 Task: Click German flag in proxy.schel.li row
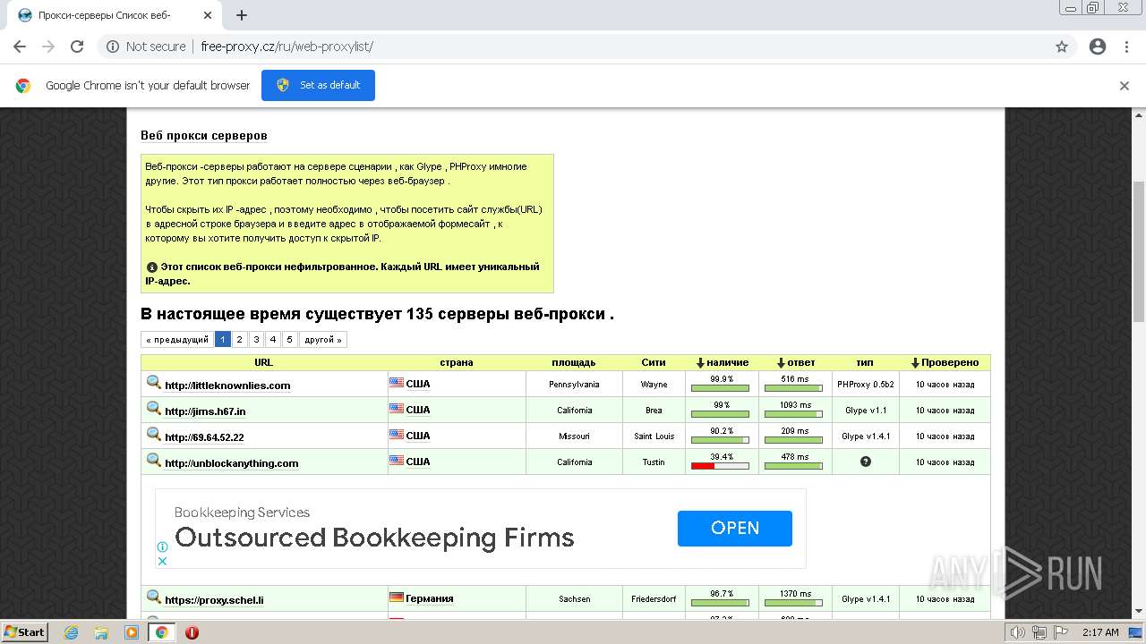tap(397, 597)
